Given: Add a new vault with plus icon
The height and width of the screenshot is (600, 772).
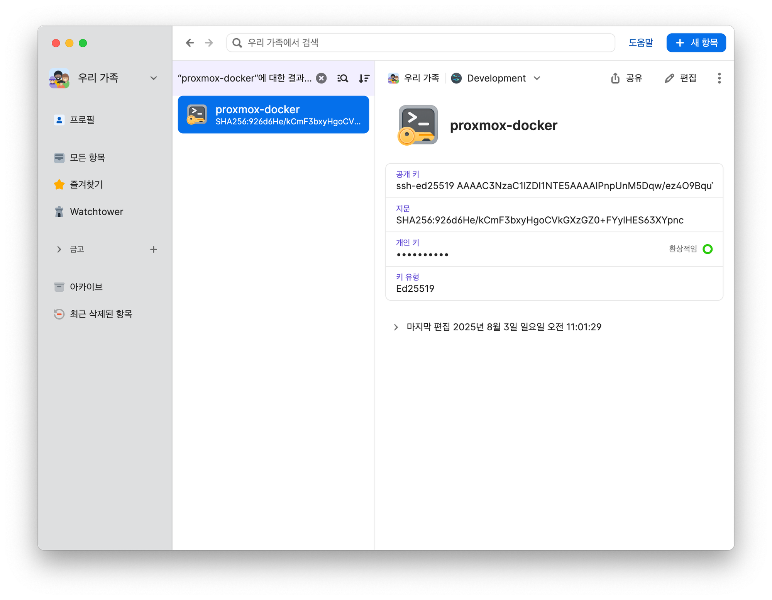Looking at the screenshot, I should (x=153, y=250).
